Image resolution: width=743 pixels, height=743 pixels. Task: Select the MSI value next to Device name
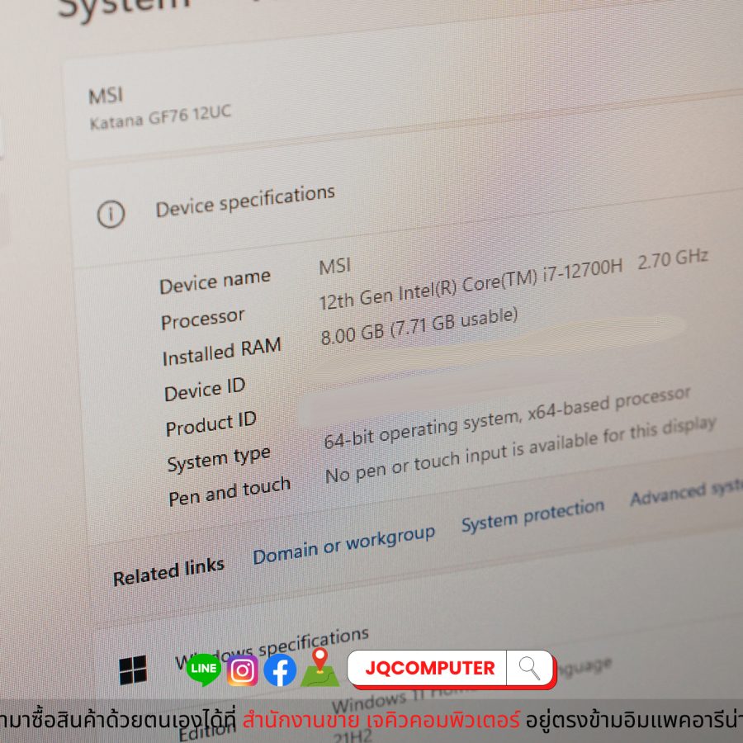[335, 267]
